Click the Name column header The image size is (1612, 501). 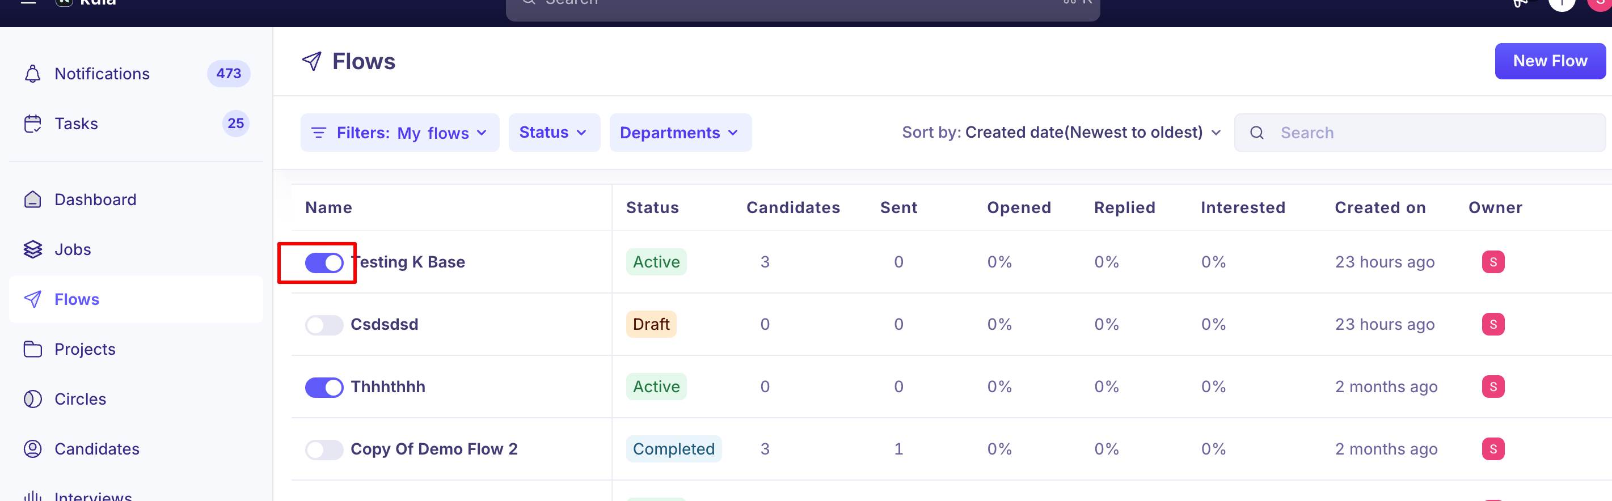(x=328, y=207)
